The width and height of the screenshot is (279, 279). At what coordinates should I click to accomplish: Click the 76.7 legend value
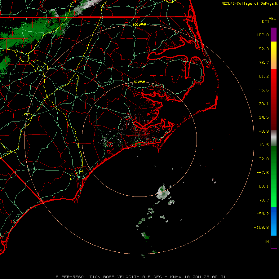point(264,62)
